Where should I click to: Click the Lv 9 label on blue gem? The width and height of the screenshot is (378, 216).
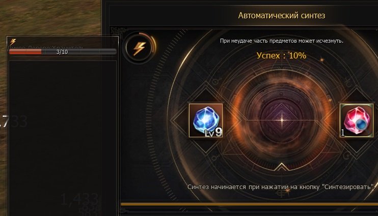click(213, 132)
